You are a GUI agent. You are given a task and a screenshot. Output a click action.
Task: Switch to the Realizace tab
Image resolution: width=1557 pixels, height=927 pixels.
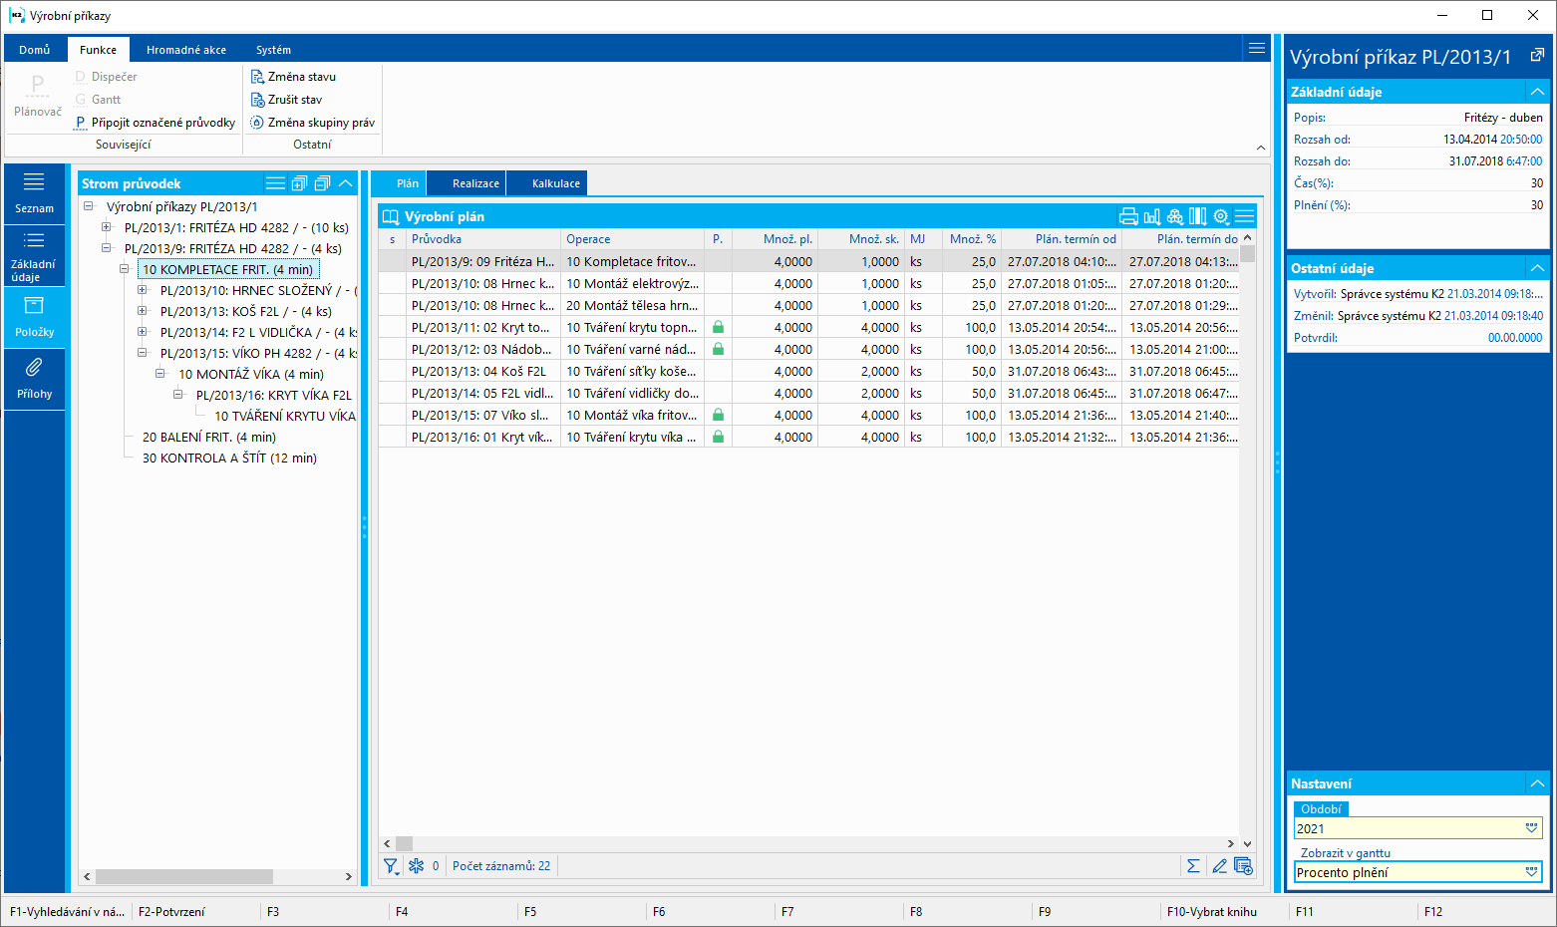(467, 183)
